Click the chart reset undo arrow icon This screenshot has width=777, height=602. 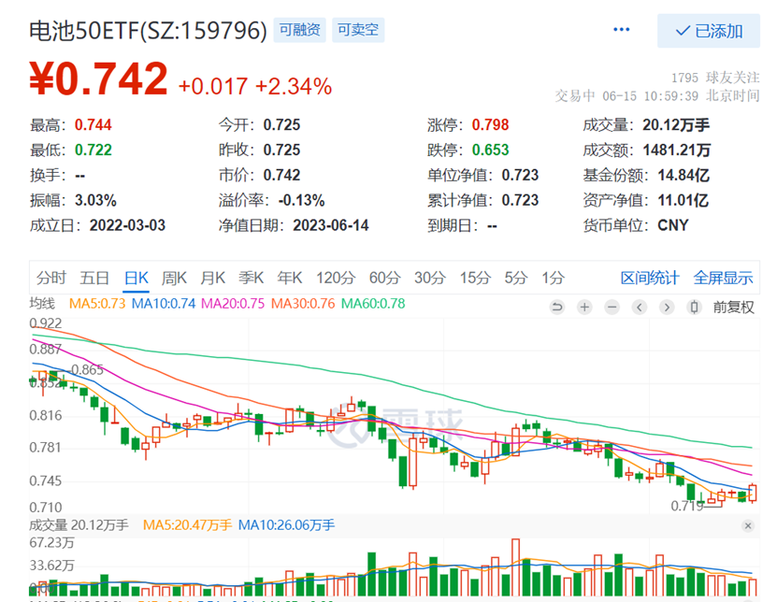557,308
